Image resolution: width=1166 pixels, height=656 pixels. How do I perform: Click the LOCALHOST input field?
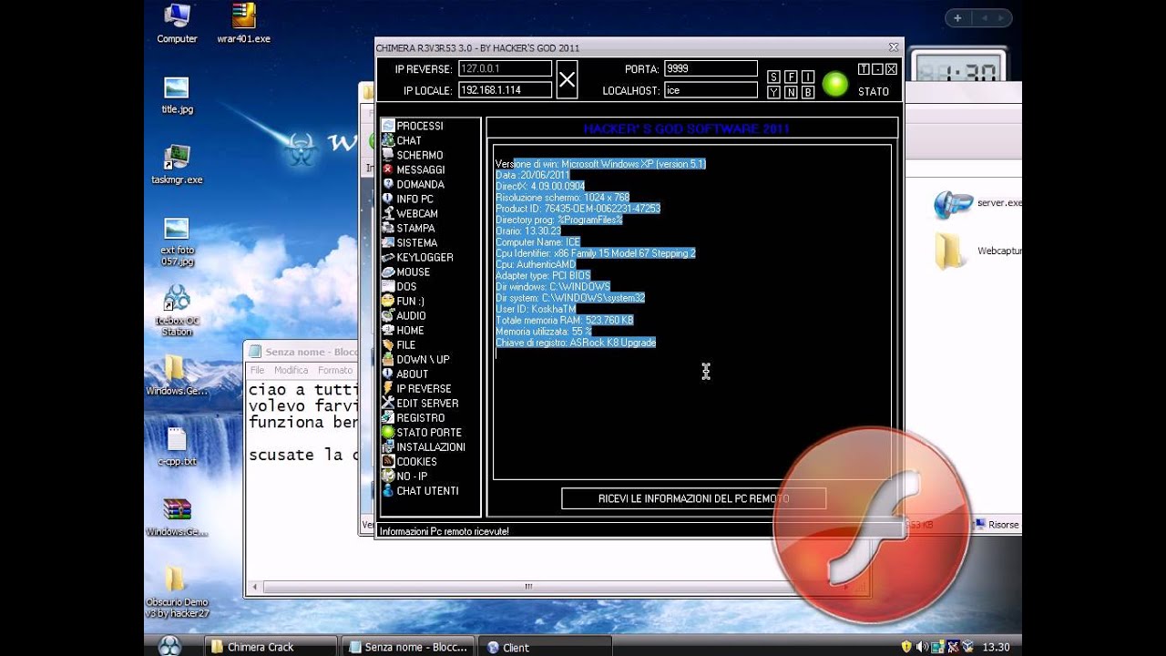coord(711,90)
